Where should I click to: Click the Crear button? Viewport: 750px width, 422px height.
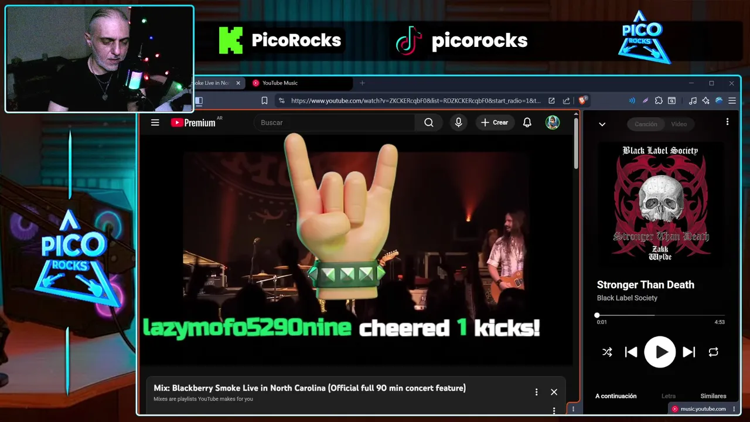click(x=495, y=122)
